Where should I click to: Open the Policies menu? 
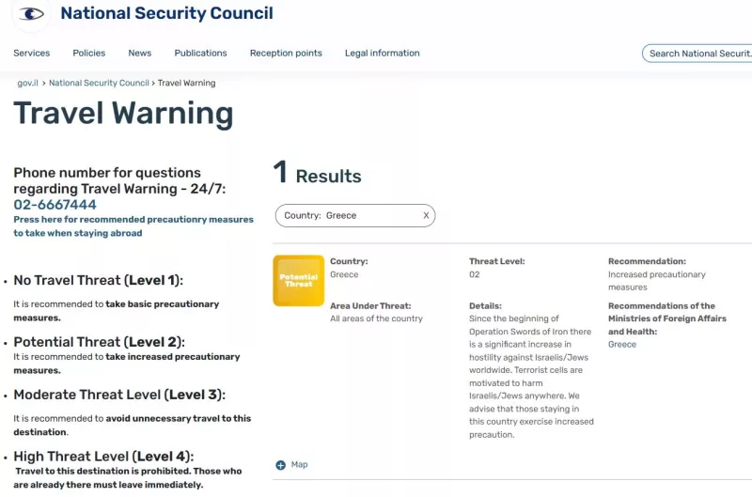click(89, 54)
